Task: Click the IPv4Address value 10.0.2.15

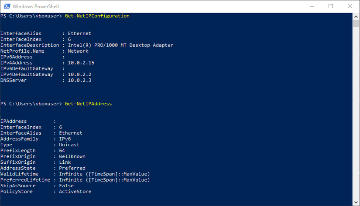Action: [81, 63]
